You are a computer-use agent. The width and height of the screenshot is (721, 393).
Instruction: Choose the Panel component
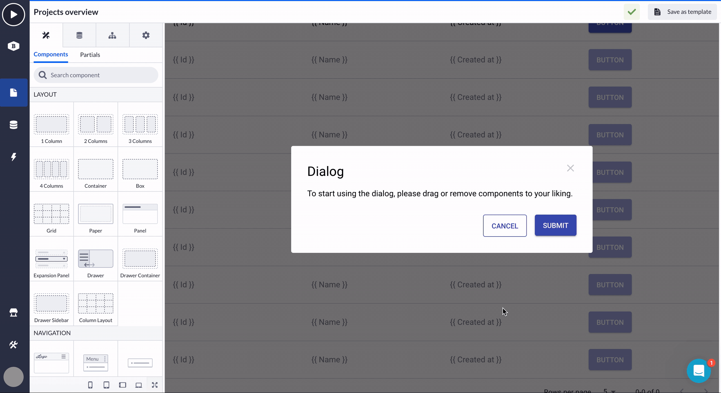tap(140, 214)
